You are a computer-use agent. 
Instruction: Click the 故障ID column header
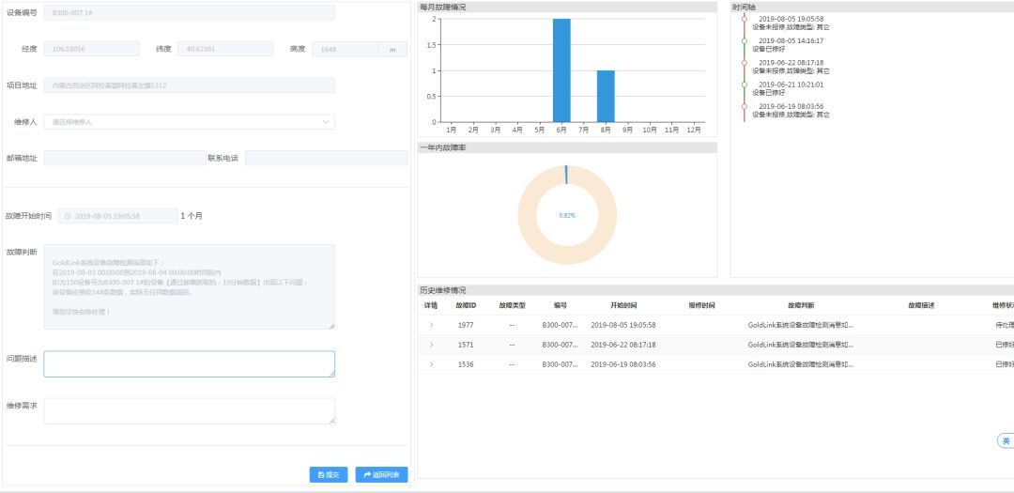point(466,306)
